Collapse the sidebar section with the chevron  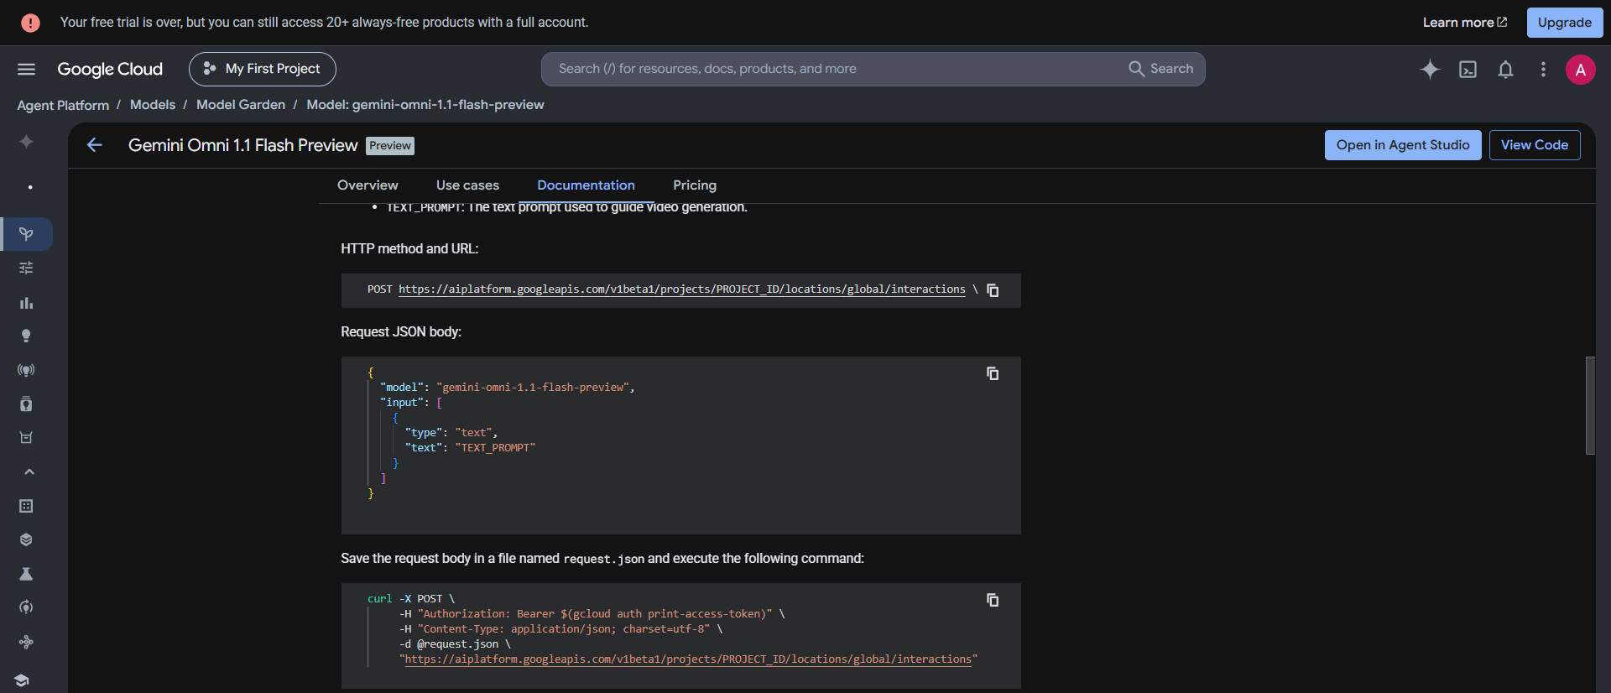(x=29, y=472)
